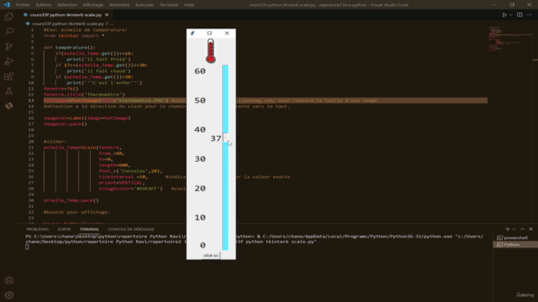This screenshot has width=538, height=302.
Task: Click the terminal input cursor line
Action: (x=27, y=247)
